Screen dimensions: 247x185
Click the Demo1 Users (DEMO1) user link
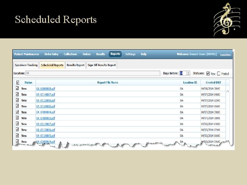click(203, 54)
